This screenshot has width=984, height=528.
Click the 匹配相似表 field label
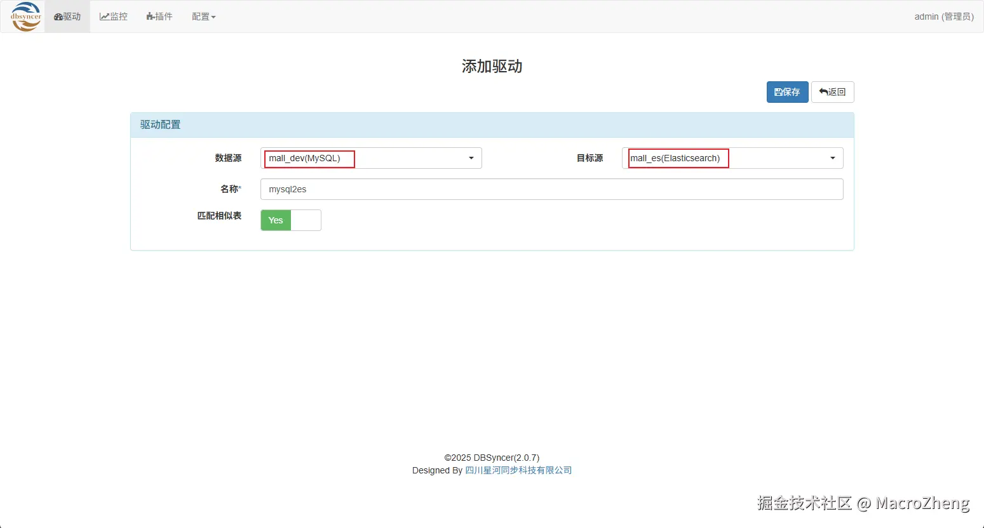tap(219, 216)
